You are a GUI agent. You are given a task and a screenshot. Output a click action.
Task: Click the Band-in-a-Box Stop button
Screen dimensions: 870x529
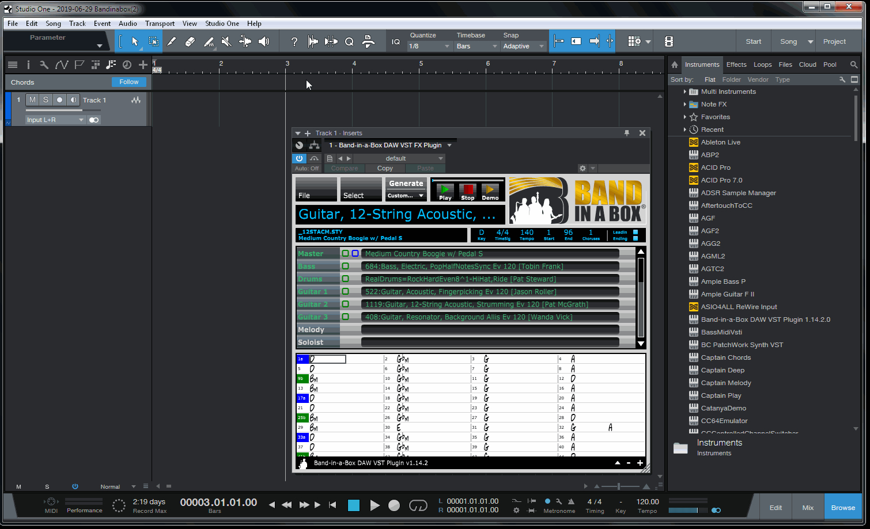click(x=468, y=192)
